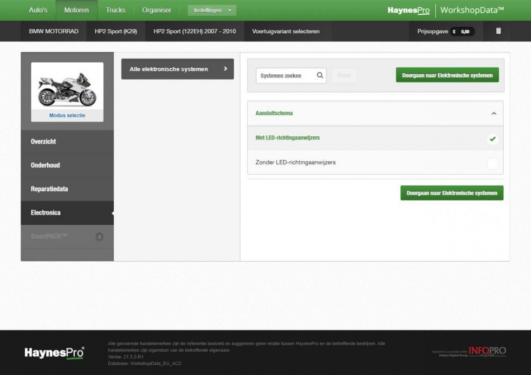Click the SmartPACK count badge
Viewport: 531px width, 375px height.
(99, 236)
